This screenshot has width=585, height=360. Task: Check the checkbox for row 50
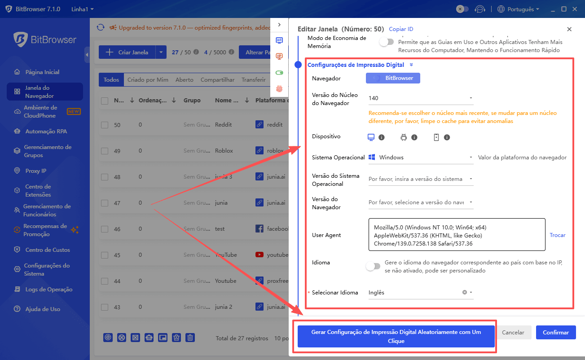105,125
